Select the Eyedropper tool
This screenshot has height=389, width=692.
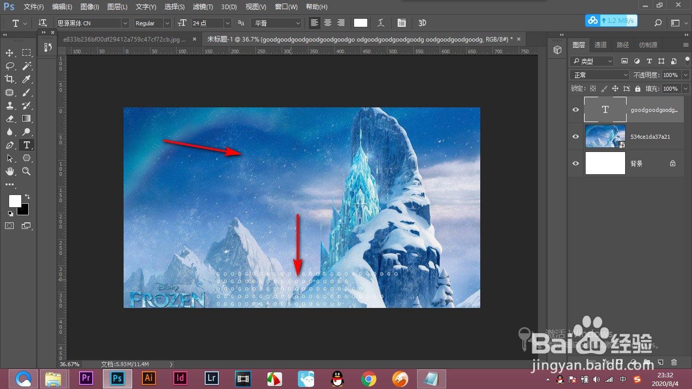pos(26,79)
